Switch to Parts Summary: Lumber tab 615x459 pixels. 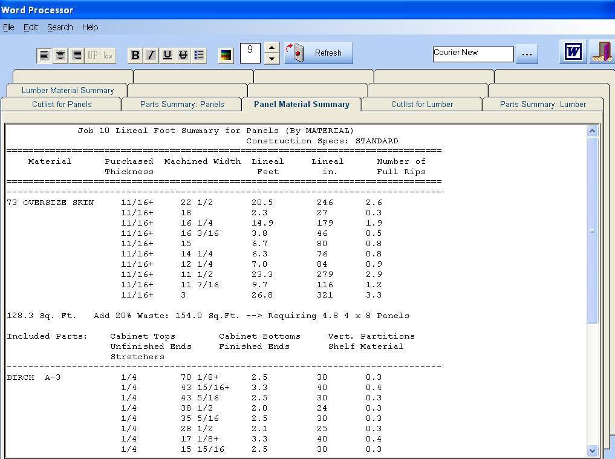click(543, 105)
